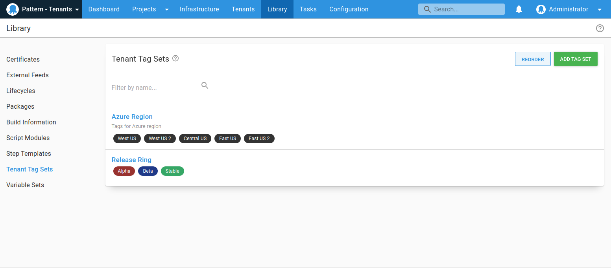
Task: Open the Azure Region tag set
Action: point(132,117)
